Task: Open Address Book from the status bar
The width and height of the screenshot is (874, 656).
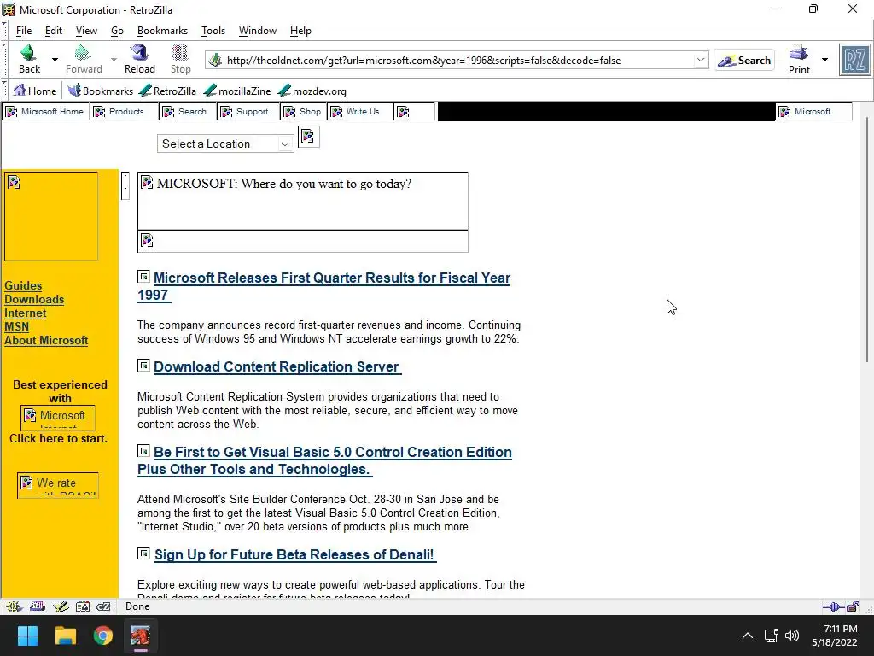Action: tap(83, 606)
